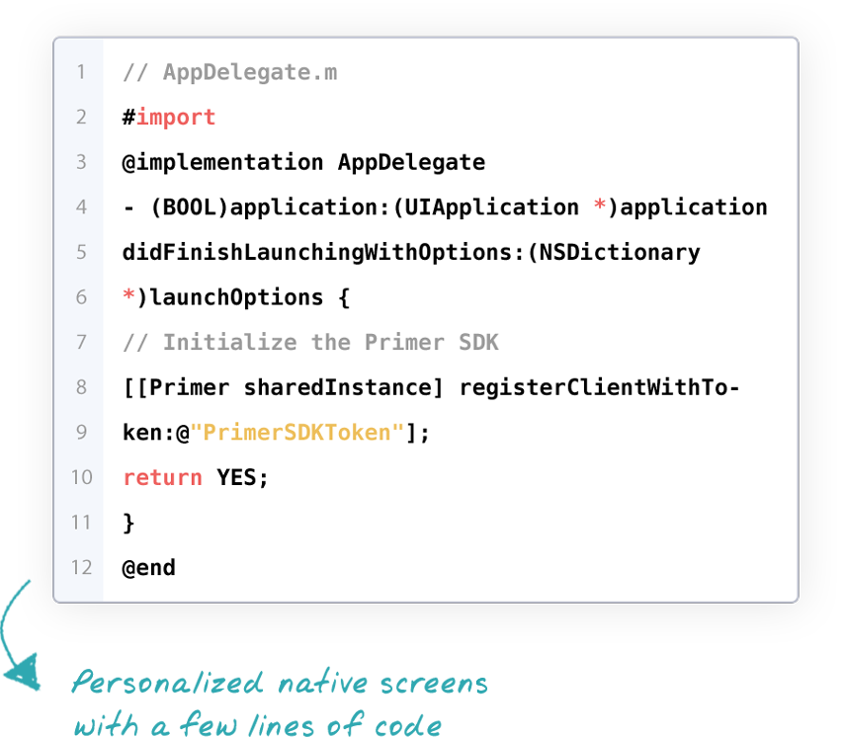This screenshot has height=737, width=845.
Task: Click the yellow PrimerSDKToken string
Action: point(297,433)
